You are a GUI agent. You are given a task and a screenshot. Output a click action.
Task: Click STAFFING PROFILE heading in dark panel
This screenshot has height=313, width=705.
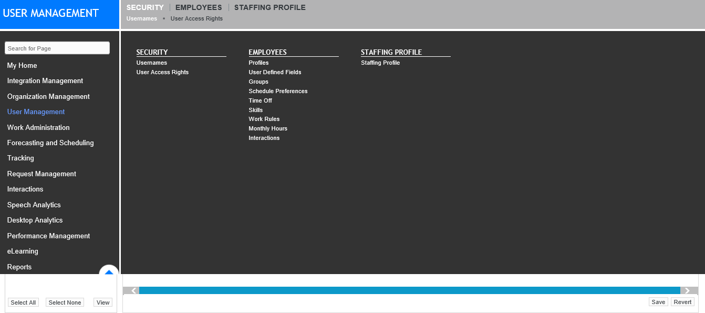tap(391, 52)
